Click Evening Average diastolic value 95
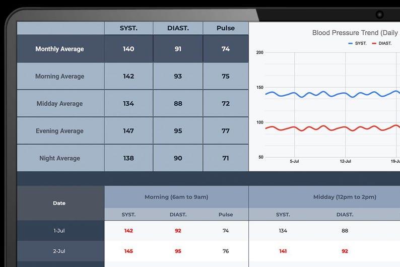 point(178,131)
